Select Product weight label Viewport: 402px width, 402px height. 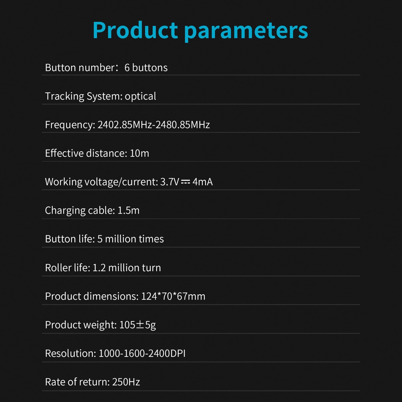coord(81,325)
